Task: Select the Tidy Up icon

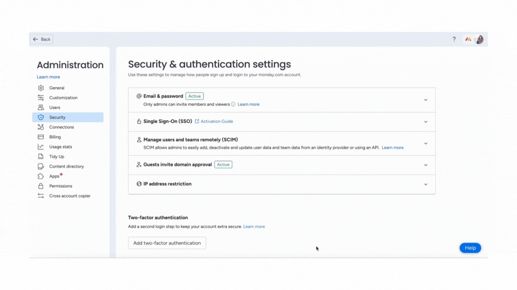Action: (40, 156)
